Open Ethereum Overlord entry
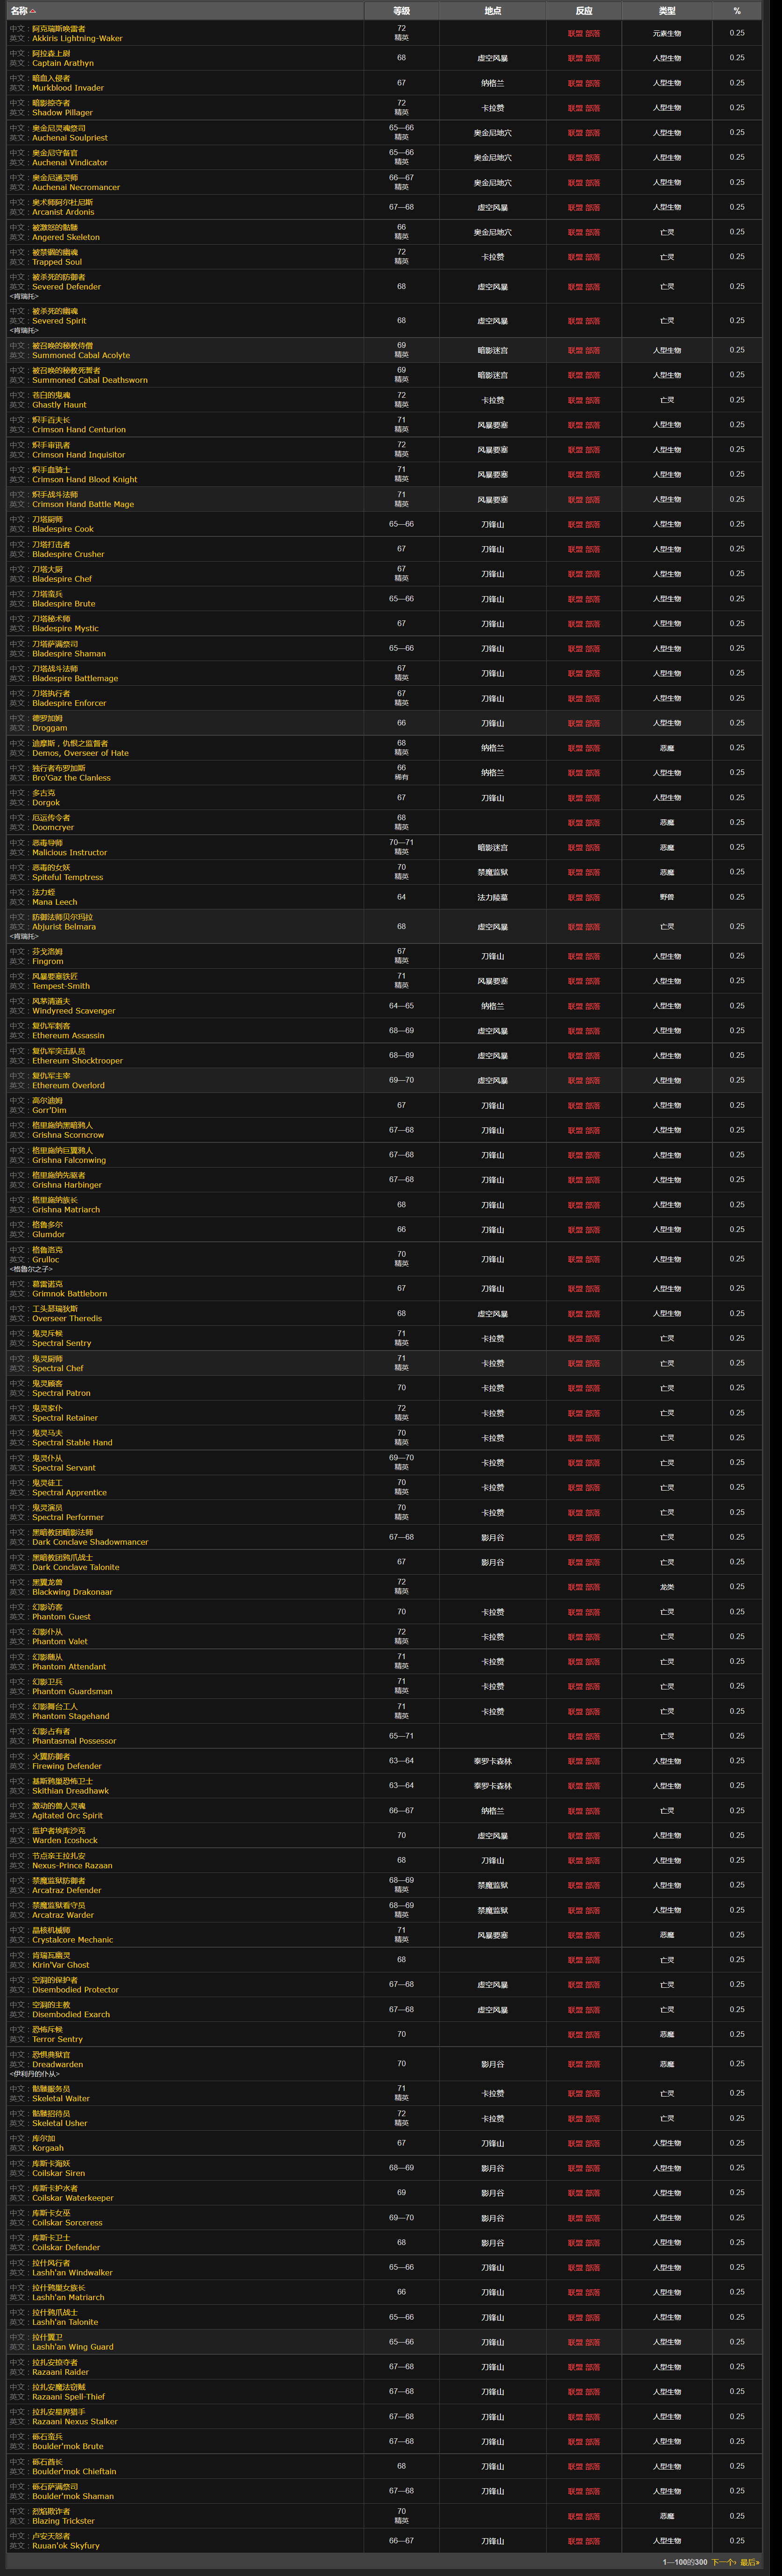The height and width of the screenshot is (2576, 782). (68, 1085)
